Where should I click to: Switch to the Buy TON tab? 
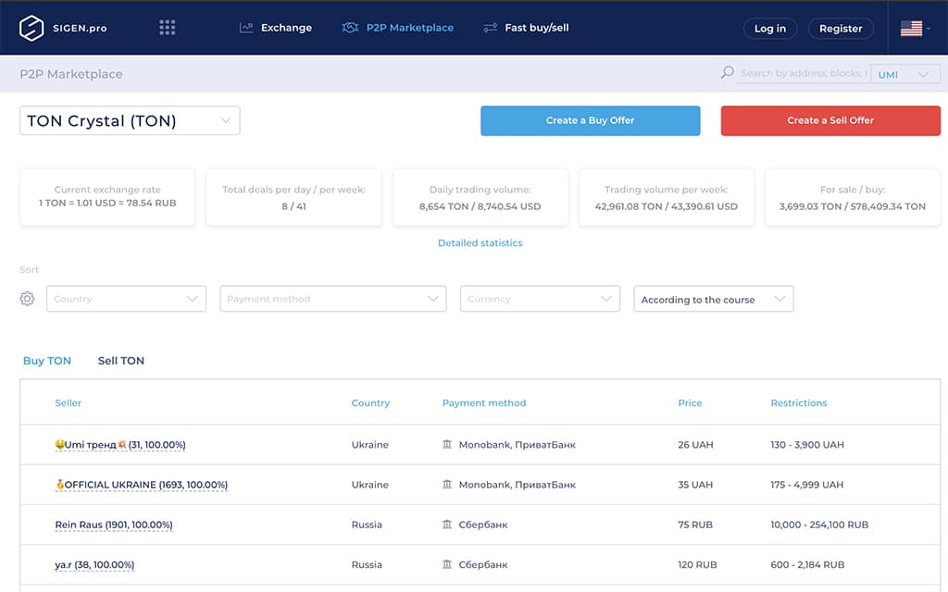point(47,361)
